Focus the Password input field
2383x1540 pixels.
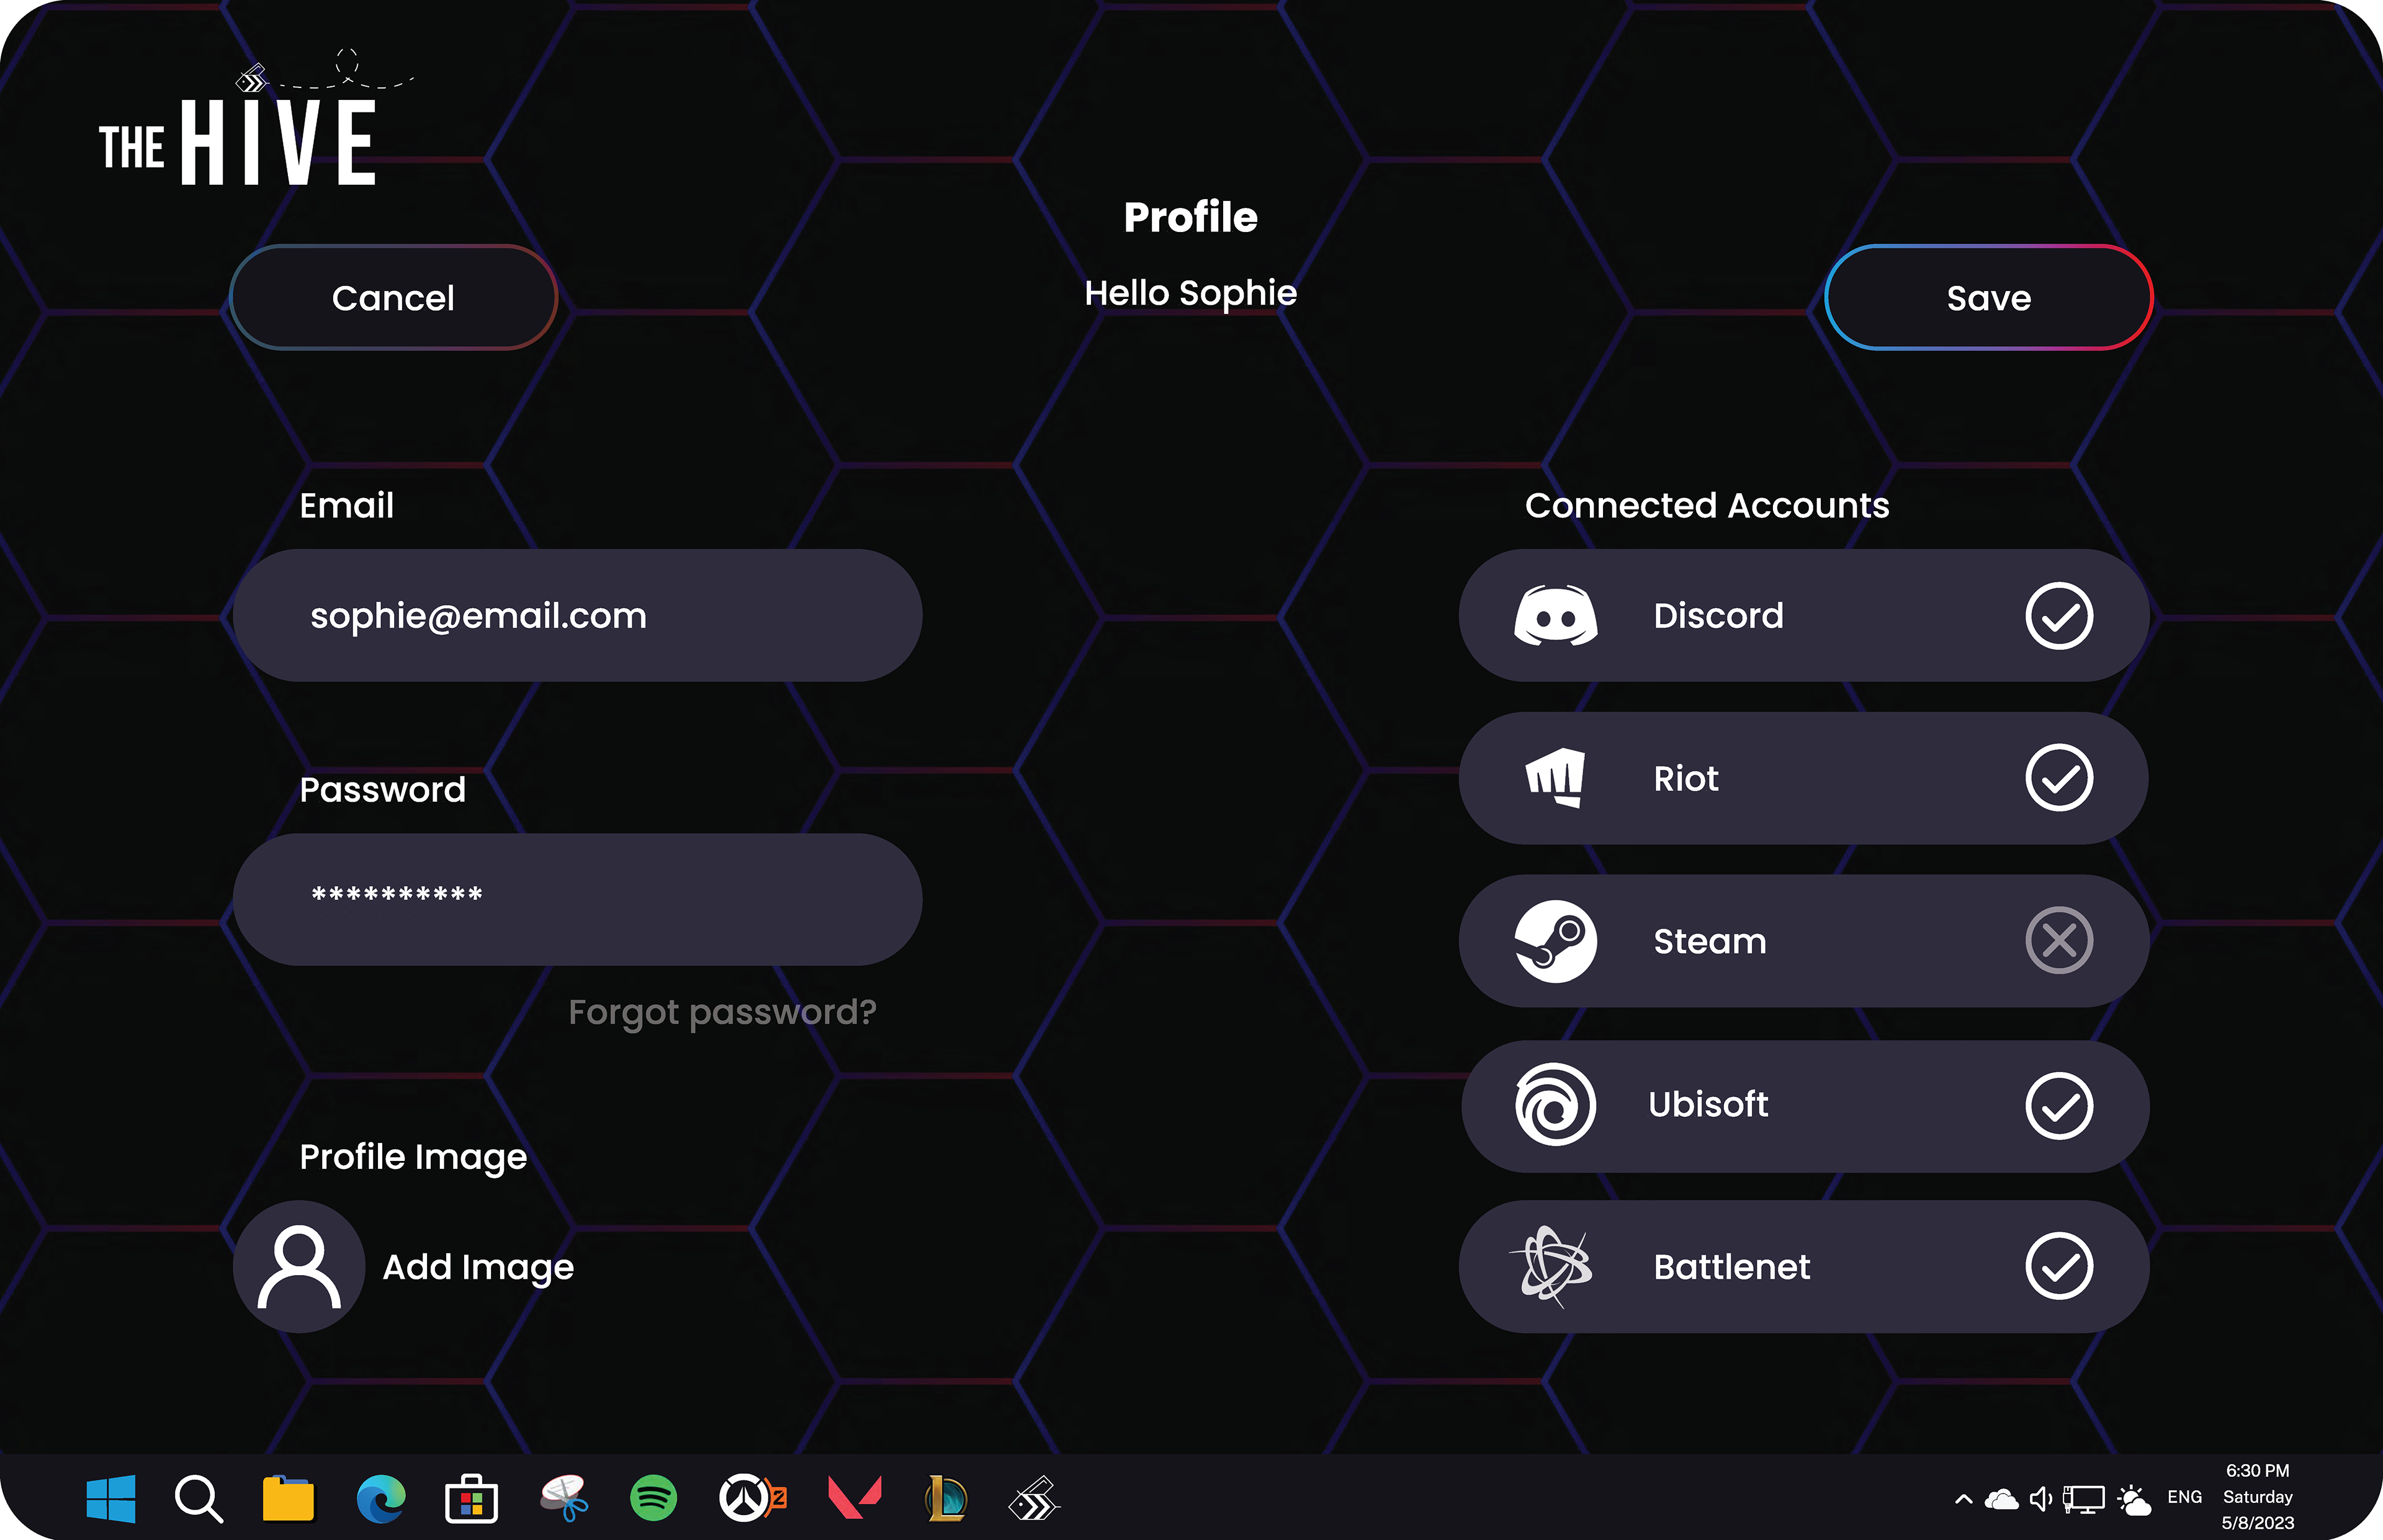pos(577,900)
